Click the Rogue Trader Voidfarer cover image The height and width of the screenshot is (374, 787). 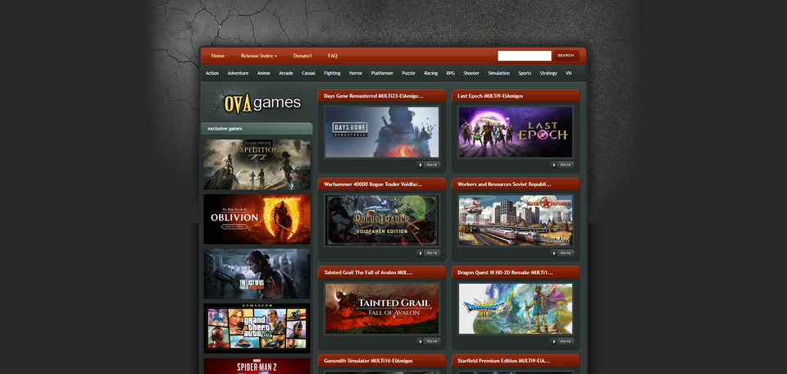point(382,221)
